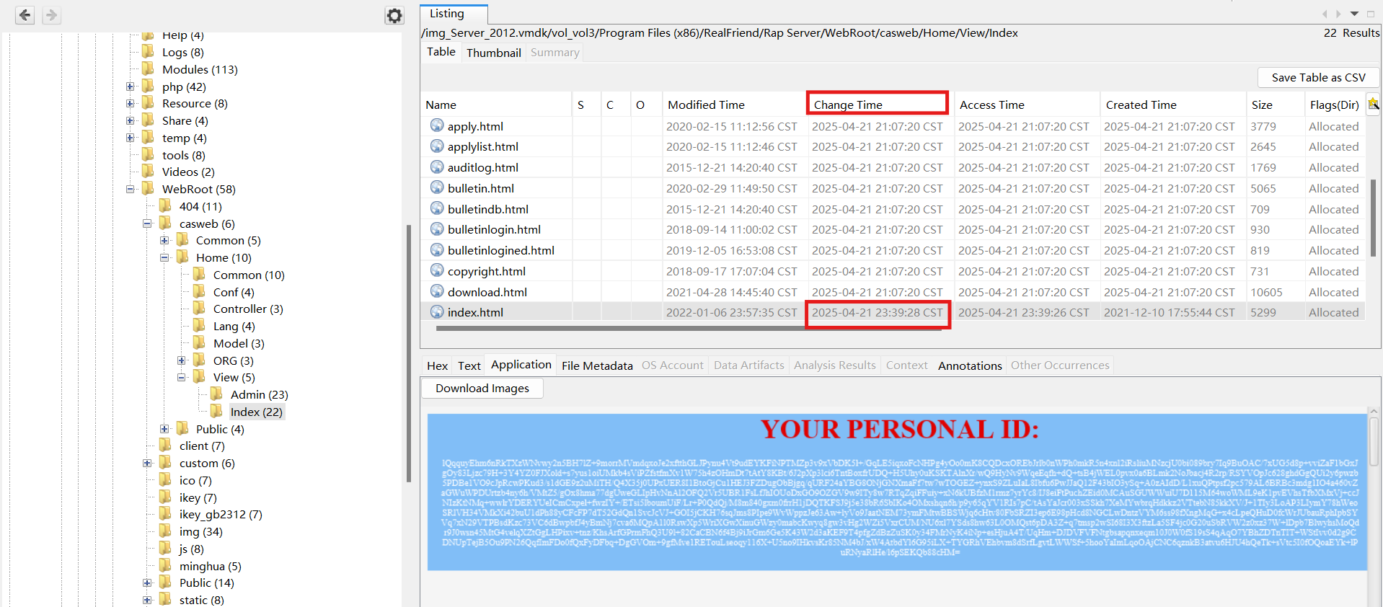Select the Application viewer tab
Screen dimensions: 1383x607
pyautogui.click(x=521, y=365)
